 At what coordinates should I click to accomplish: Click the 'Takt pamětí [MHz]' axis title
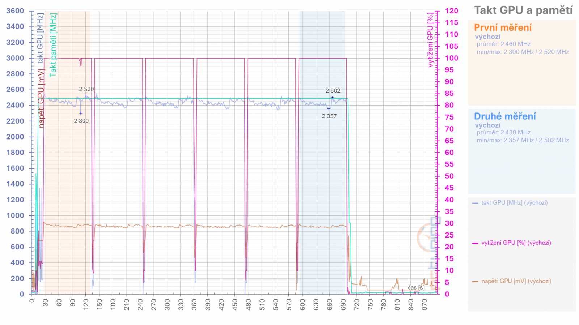pos(53,45)
